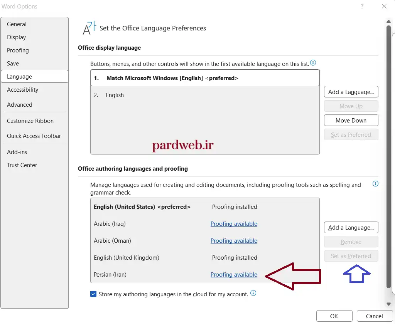The height and width of the screenshot is (324, 395).
Task: Click OK to apply options
Action: coord(334,316)
